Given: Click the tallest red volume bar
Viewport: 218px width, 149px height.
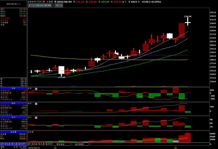Looking at the screenshot, I should pyautogui.click(x=188, y=138).
